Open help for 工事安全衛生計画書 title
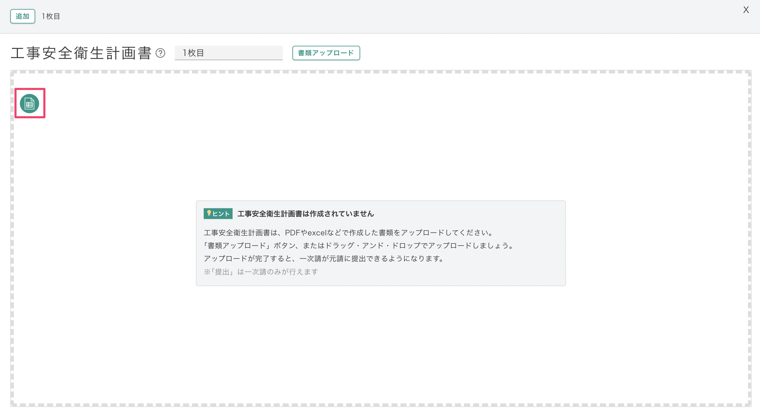760x413 pixels. [x=160, y=53]
